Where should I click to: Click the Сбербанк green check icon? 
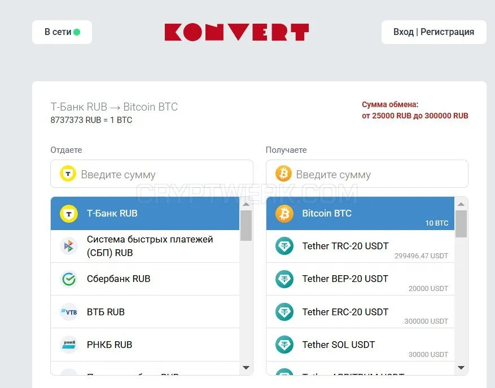(69, 279)
